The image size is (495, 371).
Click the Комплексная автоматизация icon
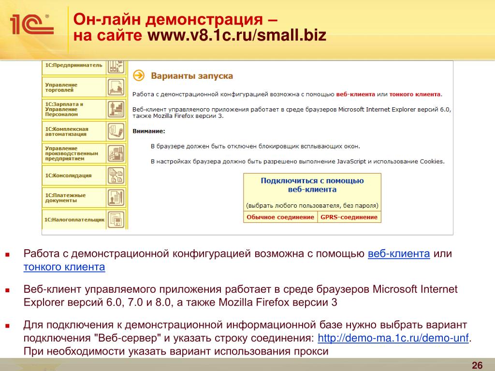pyautogui.click(x=116, y=131)
